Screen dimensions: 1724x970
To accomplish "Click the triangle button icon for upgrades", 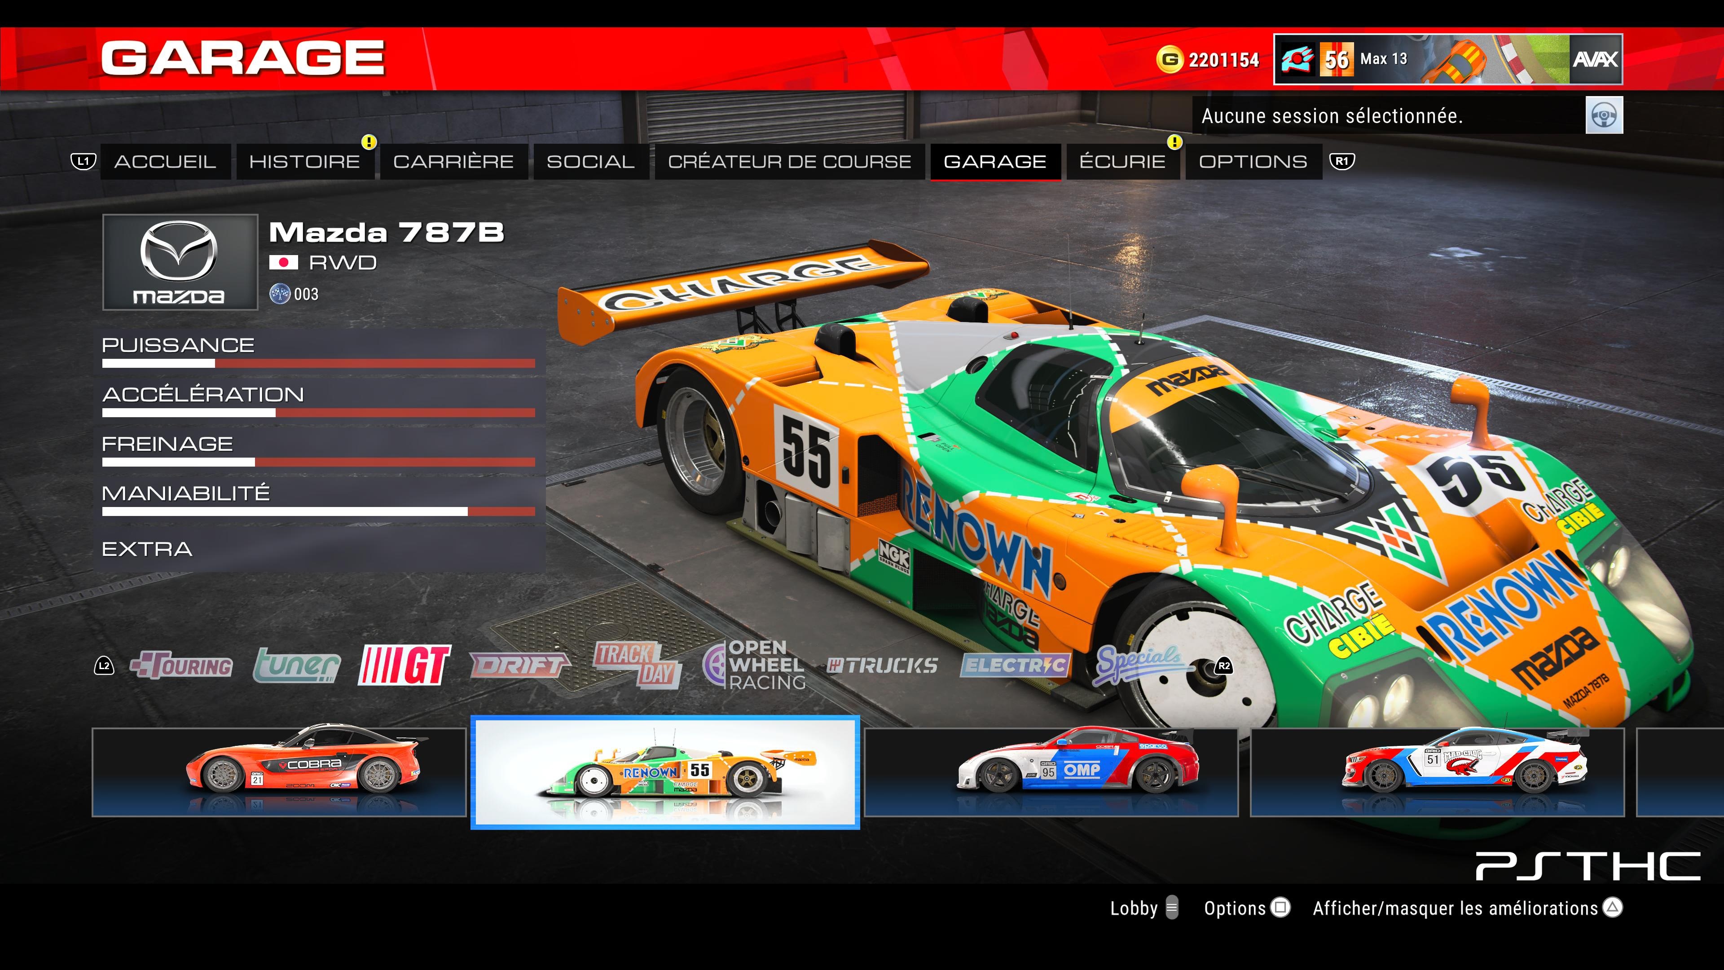I will (x=1613, y=908).
